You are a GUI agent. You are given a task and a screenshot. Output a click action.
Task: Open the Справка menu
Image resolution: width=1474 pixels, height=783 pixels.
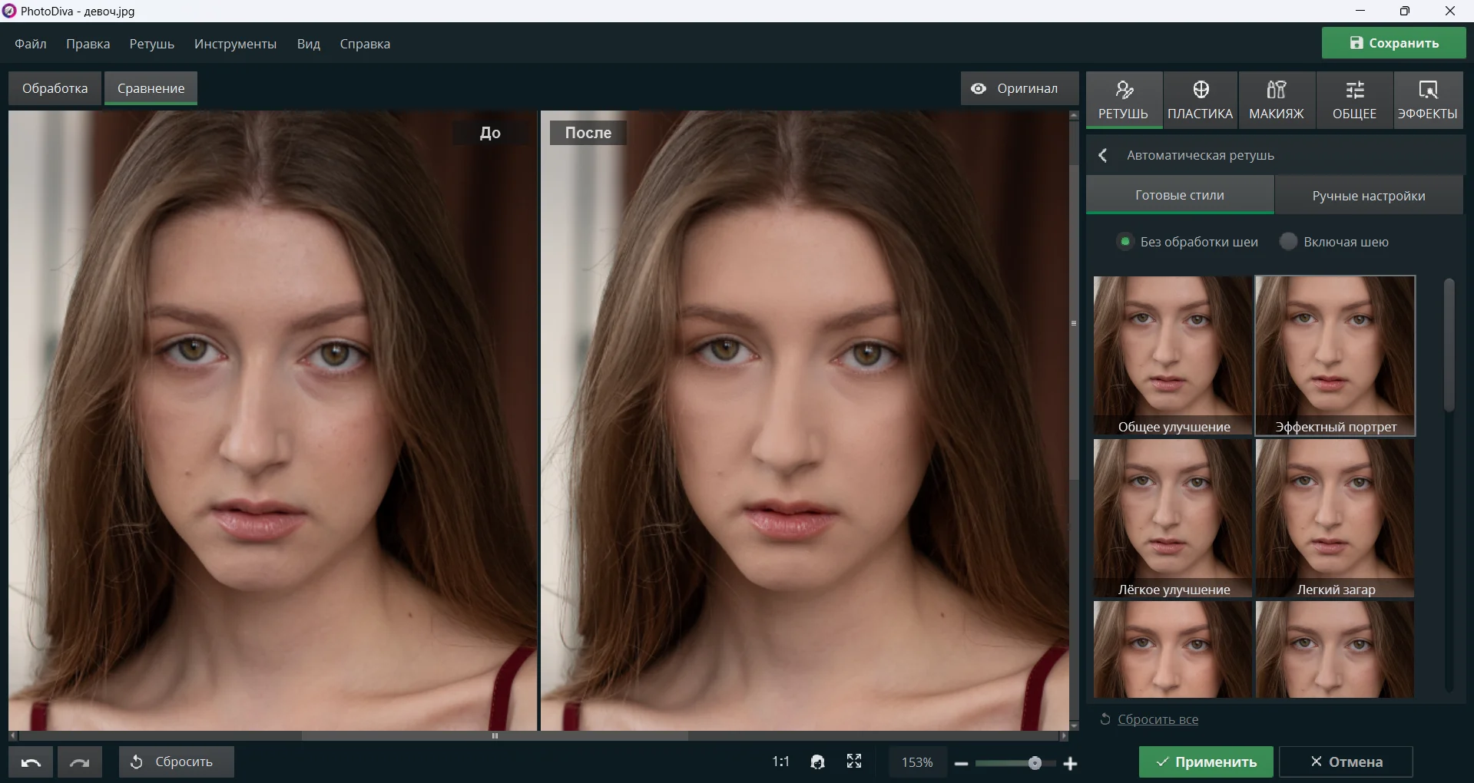coord(365,44)
